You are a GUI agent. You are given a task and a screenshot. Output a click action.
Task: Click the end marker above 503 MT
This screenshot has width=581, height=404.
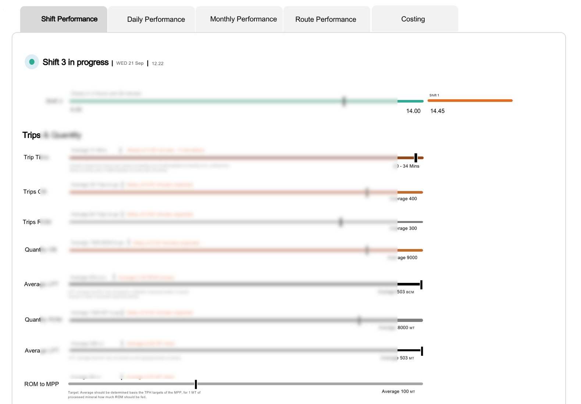tap(422, 351)
